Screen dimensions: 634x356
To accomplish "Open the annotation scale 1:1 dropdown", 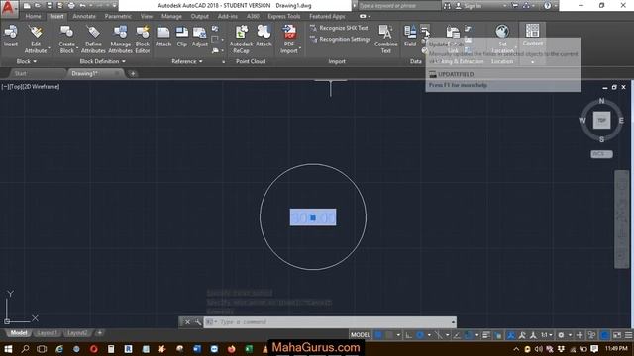I will [547, 335].
